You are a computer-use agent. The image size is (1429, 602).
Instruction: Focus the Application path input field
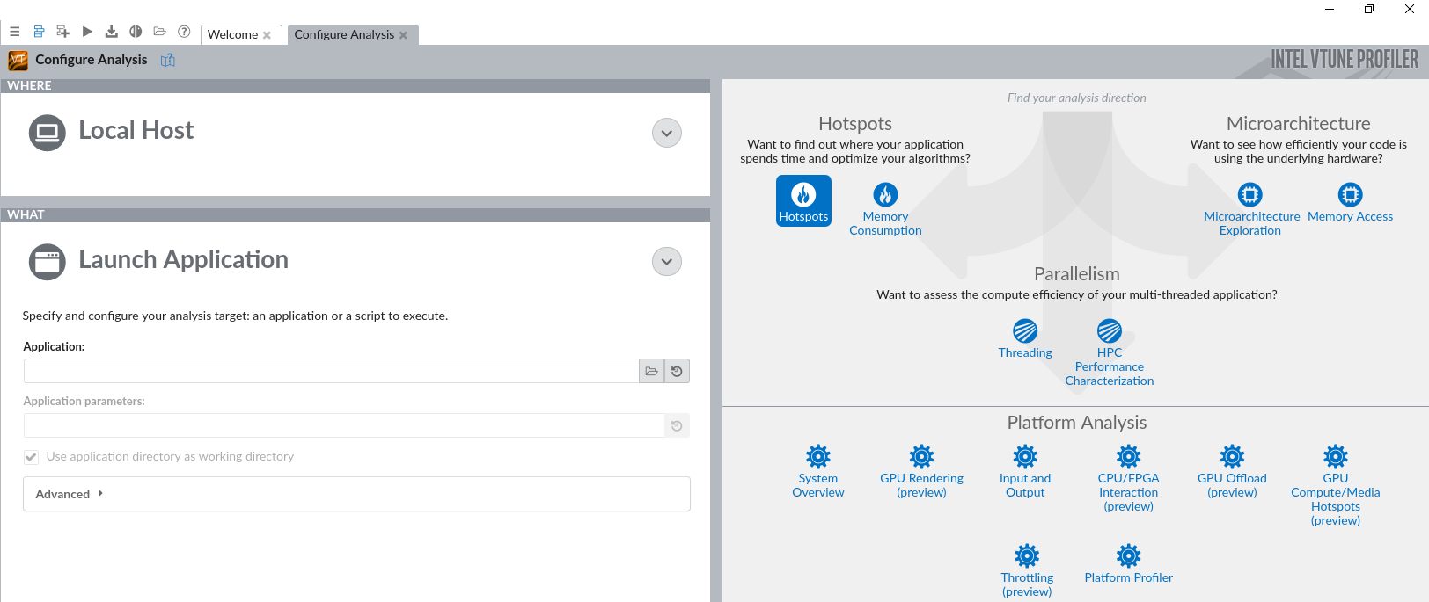coord(331,371)
